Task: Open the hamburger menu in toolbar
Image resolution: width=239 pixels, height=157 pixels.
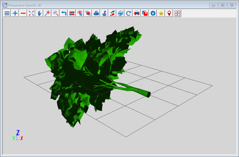Action: pyautogui.click(x=7, y=13)
